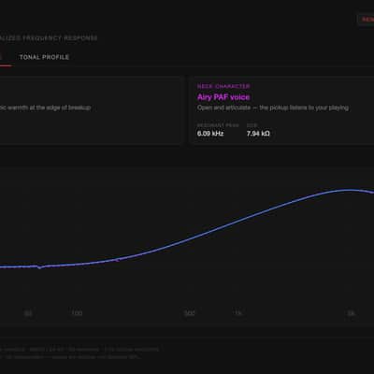Select the 5k frequency axis label
The width and height of the screenshot is (374, 374).
coord(351,313)
